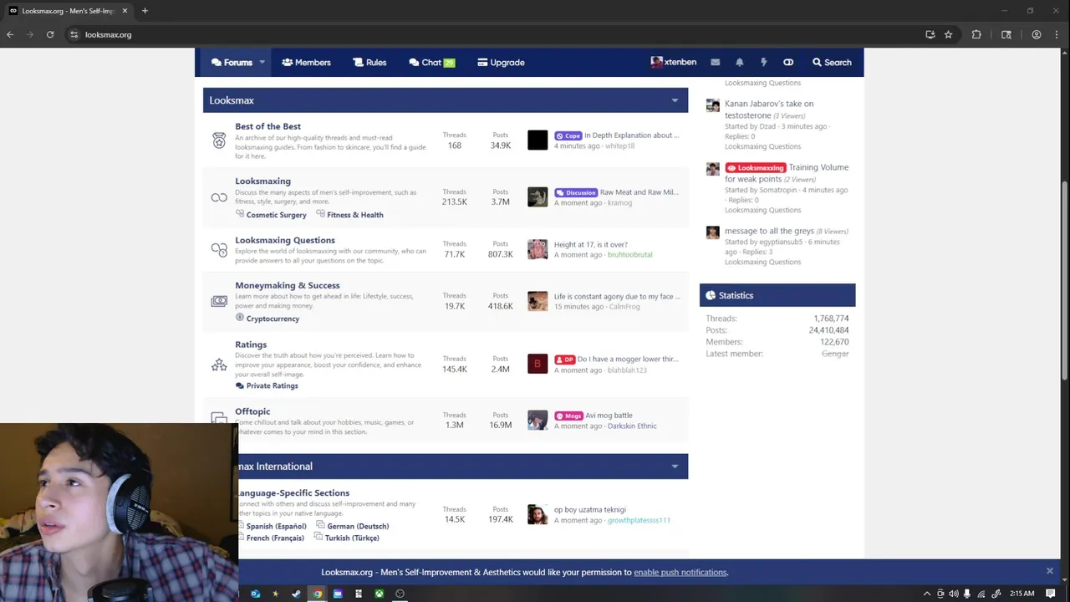This screenshot has height=602, width=1070.
Task: Open the Private Ratings subforum
Action: click(x=272, y=385)
